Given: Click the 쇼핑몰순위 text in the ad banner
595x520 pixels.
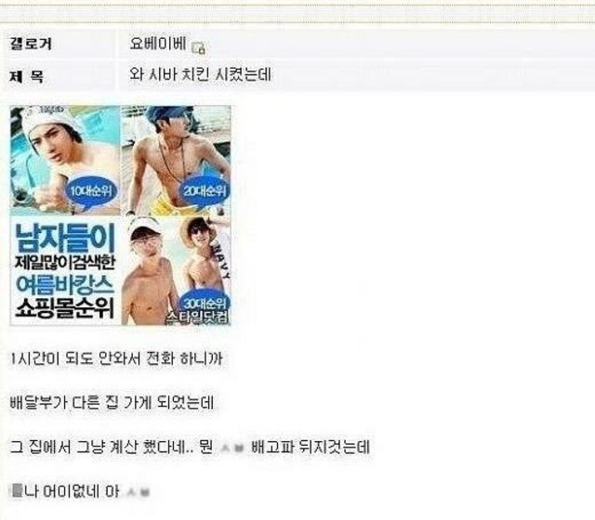Looking at the screenshot, I should tap(65, 307).
